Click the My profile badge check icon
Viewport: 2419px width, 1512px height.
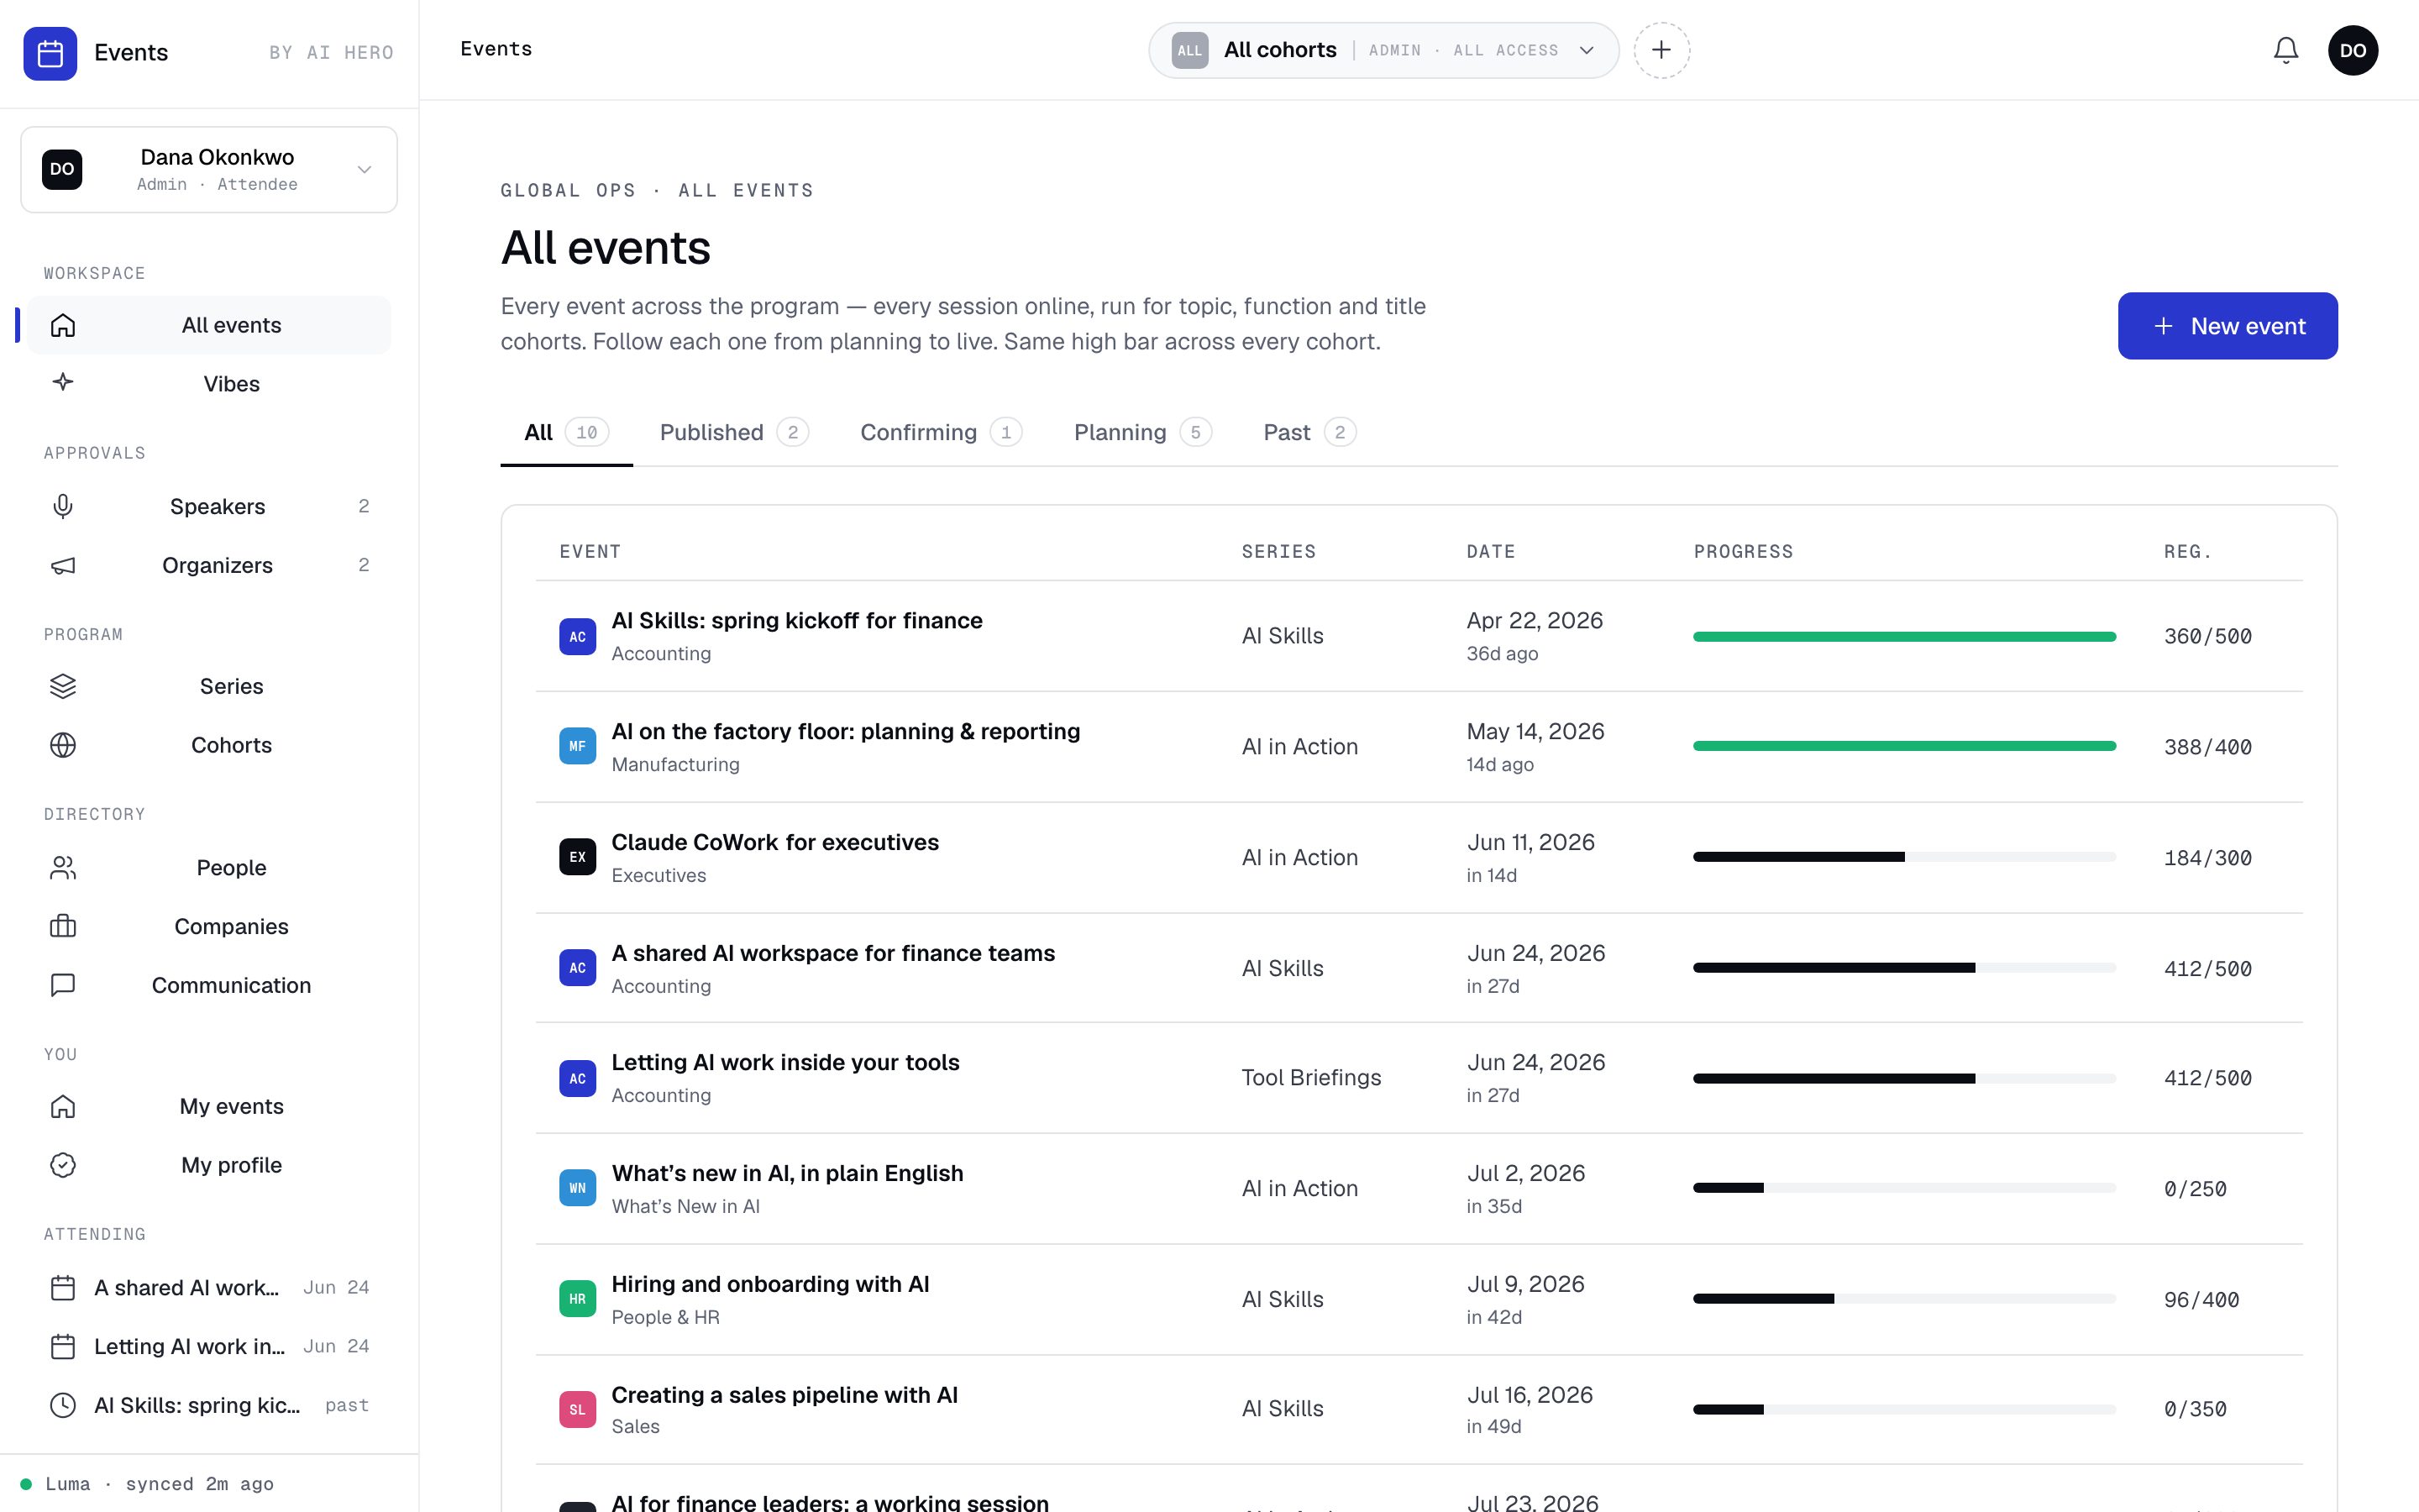tap(63, 1165)
